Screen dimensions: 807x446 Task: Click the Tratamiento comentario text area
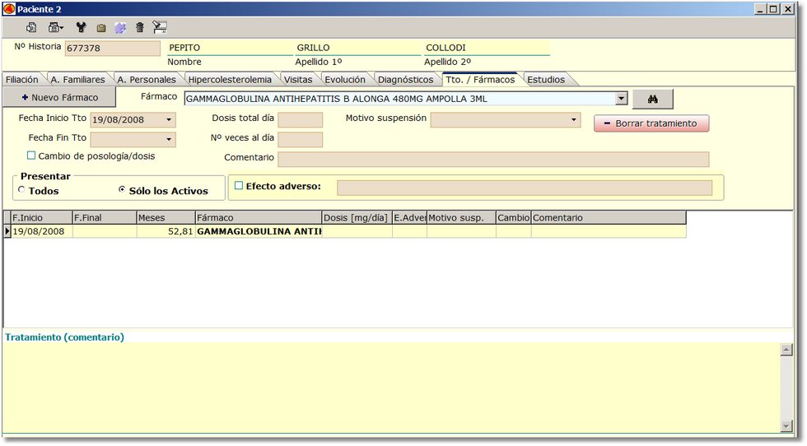tap(391, 388)
